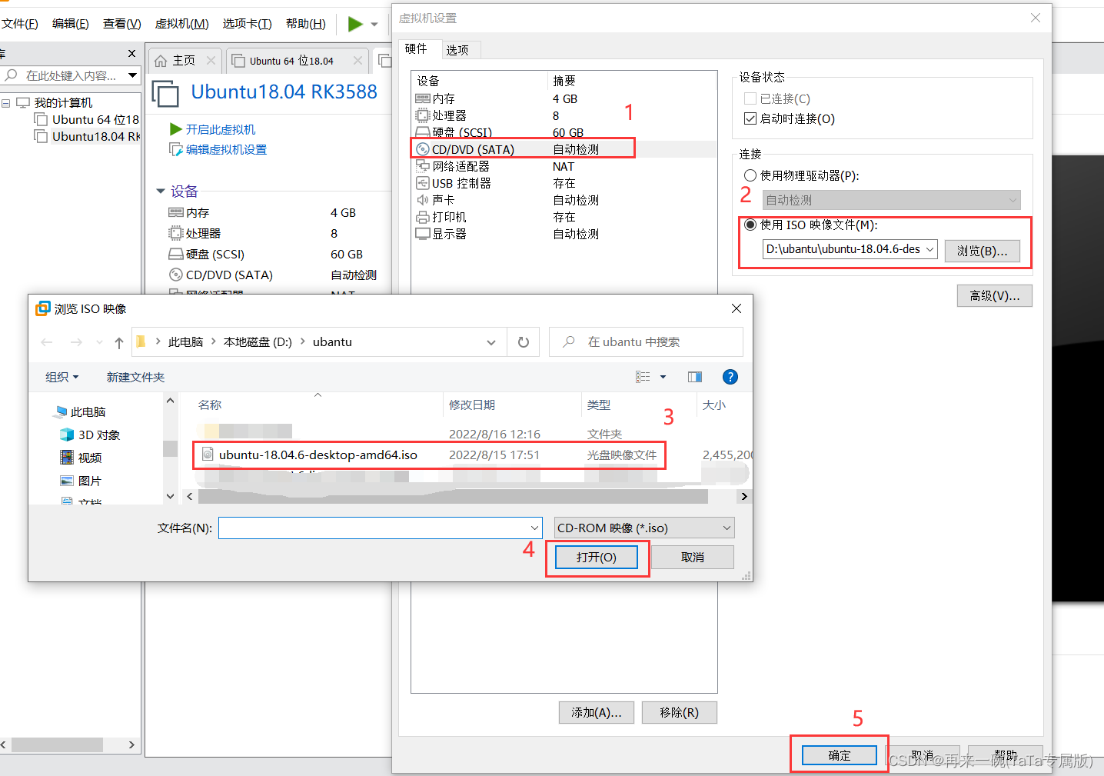Select 网络适配器 icon in hardware list
Image resolution: width=1104 pixels, height=776 pixels.
(423, 166)
